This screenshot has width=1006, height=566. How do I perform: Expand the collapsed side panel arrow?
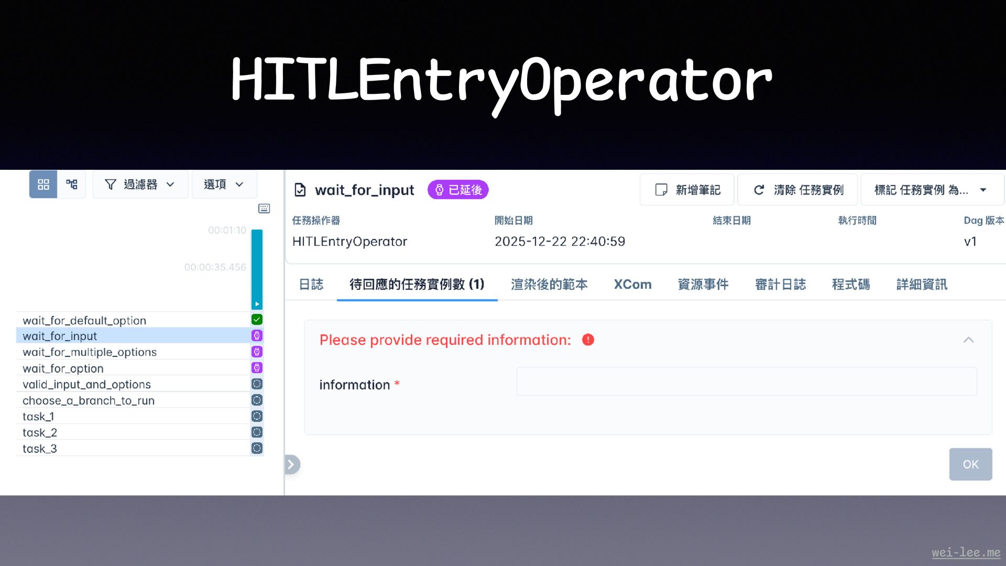click(291, 464)
